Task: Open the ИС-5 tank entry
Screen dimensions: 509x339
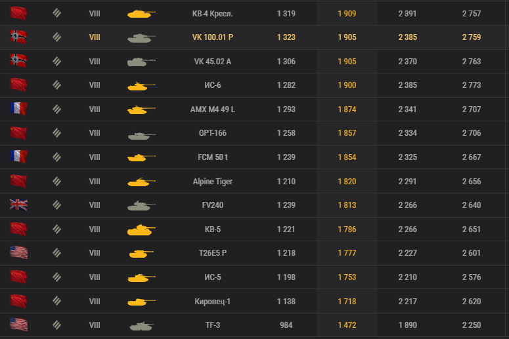Action: coord(213,277)
